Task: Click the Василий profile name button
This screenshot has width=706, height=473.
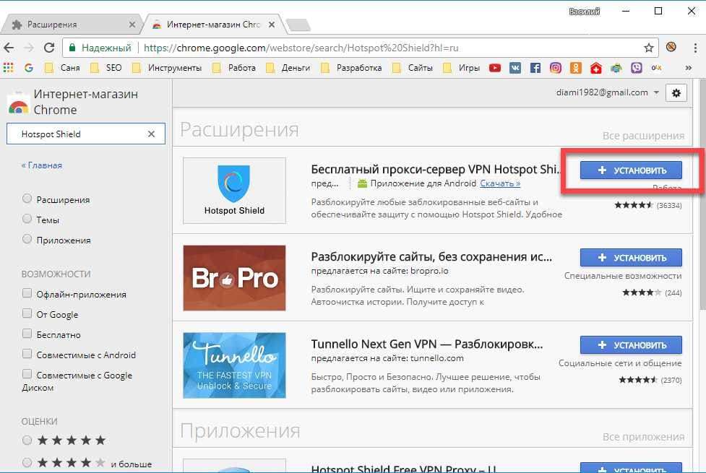Action: [584, 12]
